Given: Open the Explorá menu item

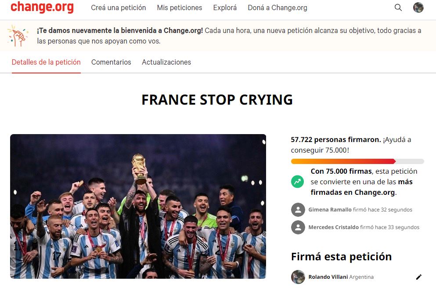Looking at the screenshot, I should (225, 8).
